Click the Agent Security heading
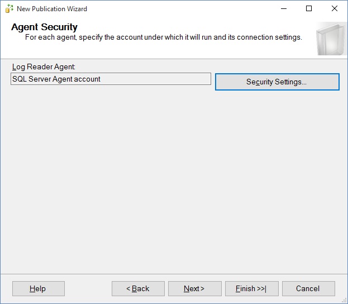 point(44,27)
